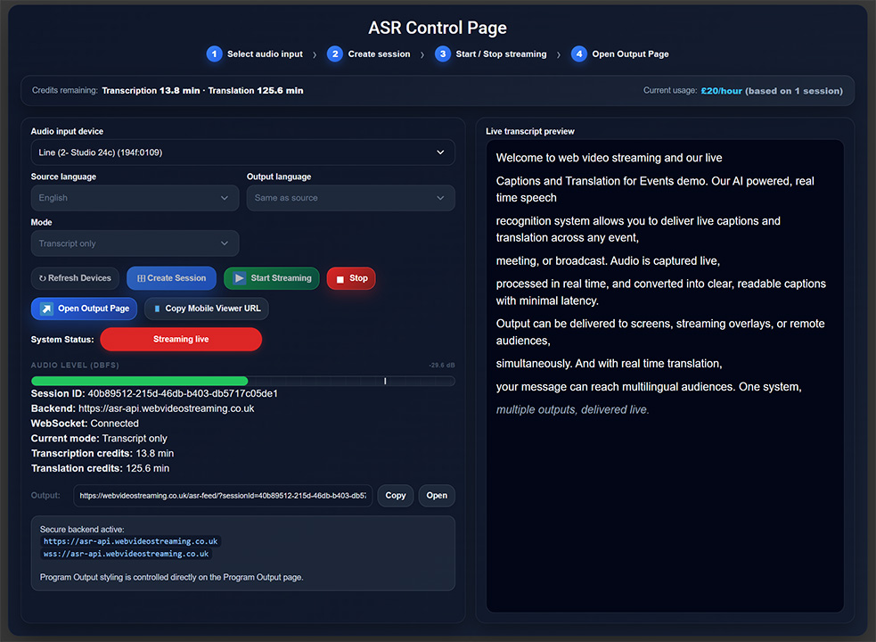Click the italic line 'multiple outputs, delivered live.'
The width and height of the screenshot is (876, 642).
click(572, 410)
